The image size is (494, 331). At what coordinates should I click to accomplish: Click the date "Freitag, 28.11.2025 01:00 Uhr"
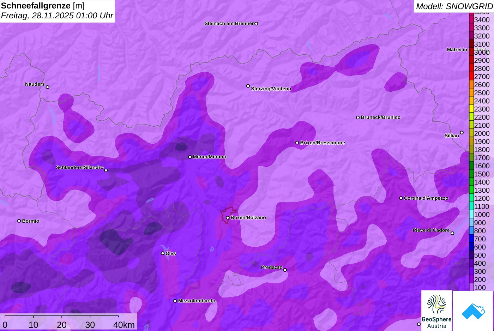57,16
